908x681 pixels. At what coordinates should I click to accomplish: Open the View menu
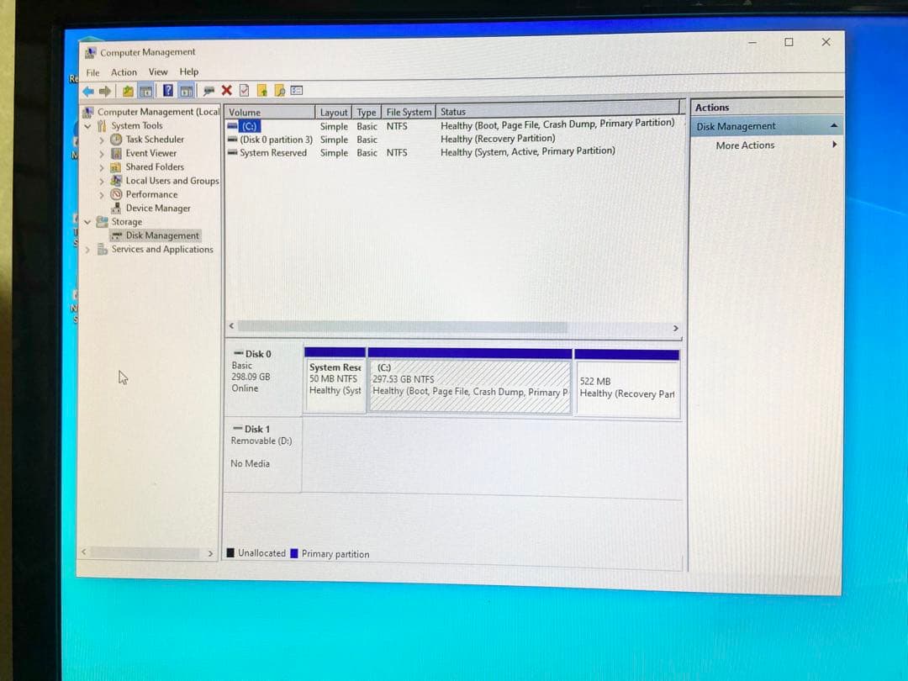[158, 71]
